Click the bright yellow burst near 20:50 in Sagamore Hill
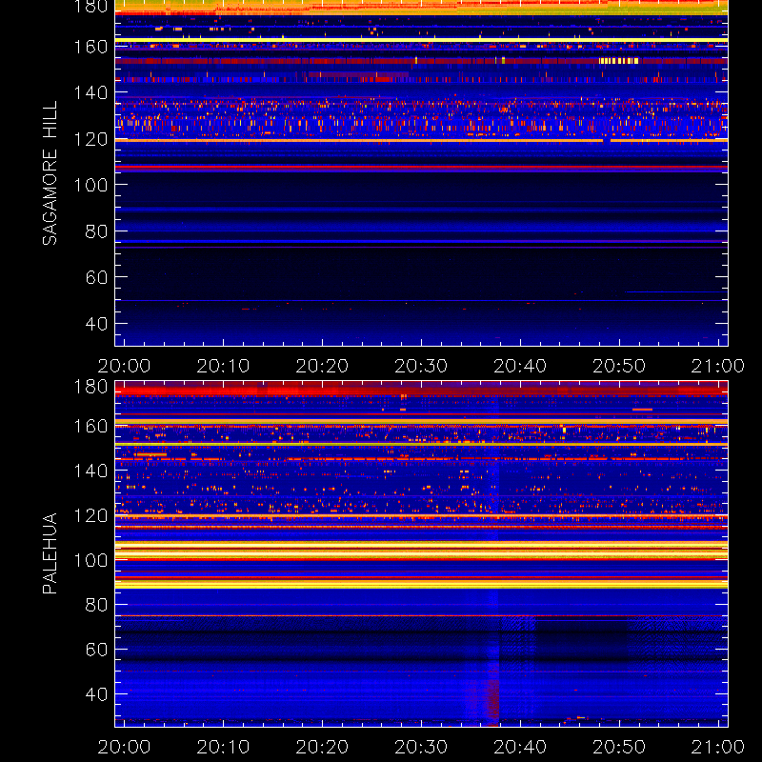762x762 pixels. tap(618, 61)
